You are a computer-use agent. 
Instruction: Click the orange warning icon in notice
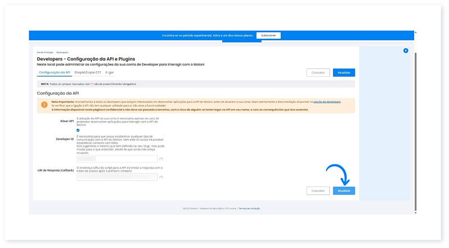[x=44, y=104]
